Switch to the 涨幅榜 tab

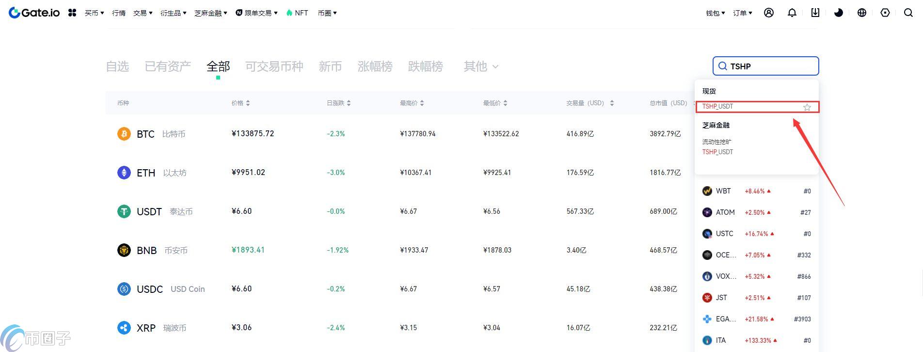click(375, 66)
